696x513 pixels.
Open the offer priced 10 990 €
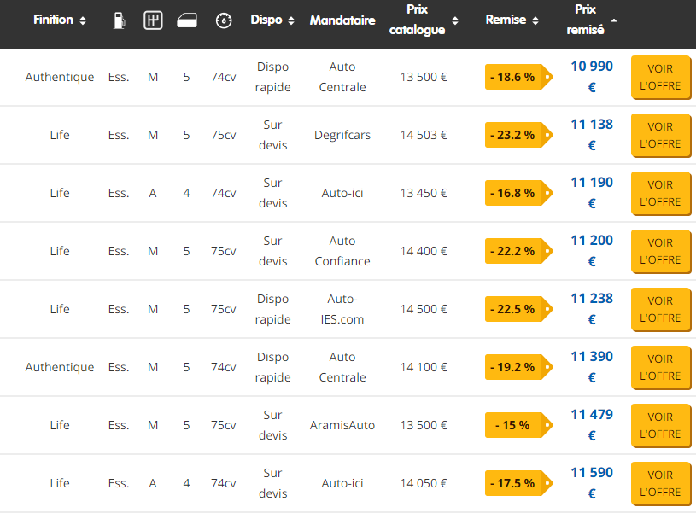[x=660, y=78]
